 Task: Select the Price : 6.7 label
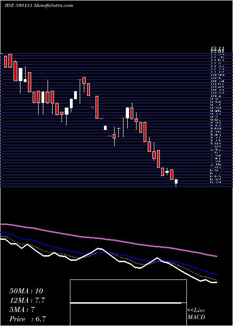click(x=27, y=319)
